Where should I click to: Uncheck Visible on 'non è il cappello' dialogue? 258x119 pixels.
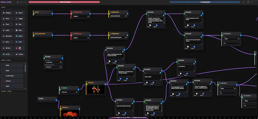coord(194,25)
